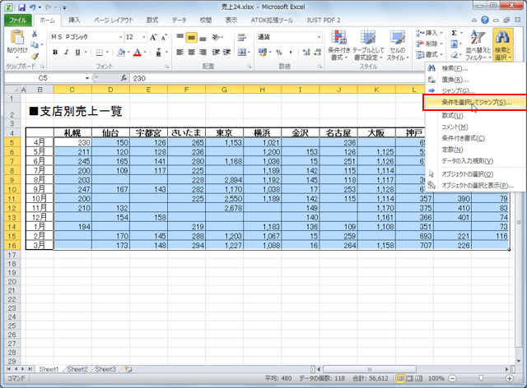Choose コメント(M) from dropdown menu

pyautogui.click(x=475, y=127)
